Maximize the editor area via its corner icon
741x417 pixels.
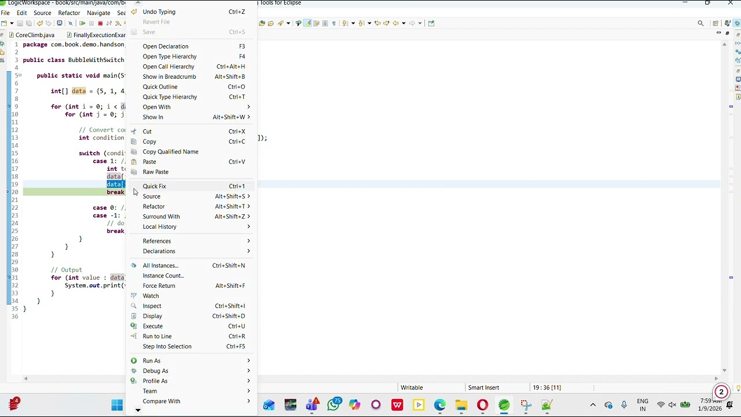[x=727, y=34]
